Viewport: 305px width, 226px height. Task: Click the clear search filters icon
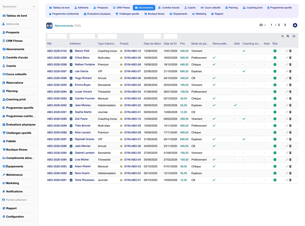[x=288, y=36]
